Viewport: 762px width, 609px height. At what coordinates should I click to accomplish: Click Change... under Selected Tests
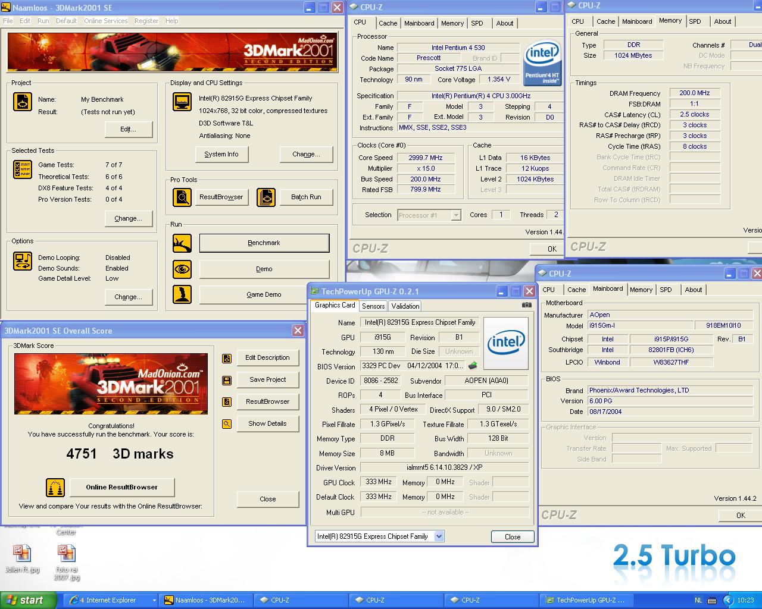tap(129, 218)
